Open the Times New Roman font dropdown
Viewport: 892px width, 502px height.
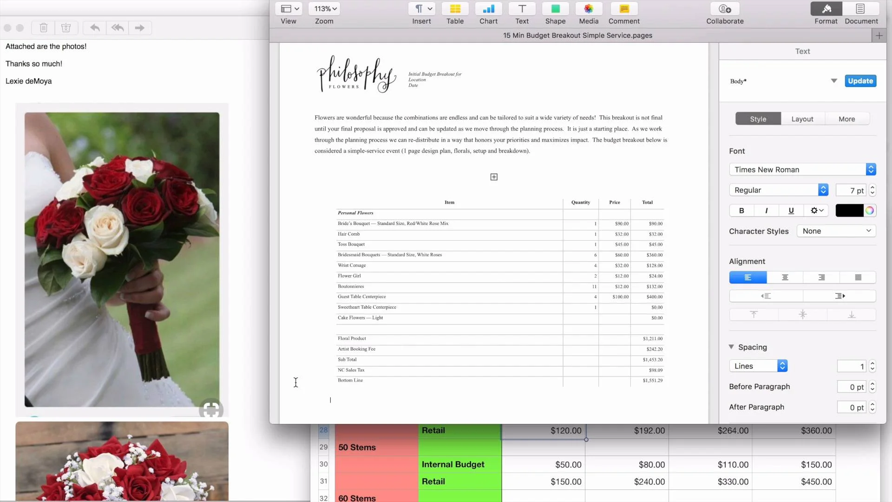[802, 170]
